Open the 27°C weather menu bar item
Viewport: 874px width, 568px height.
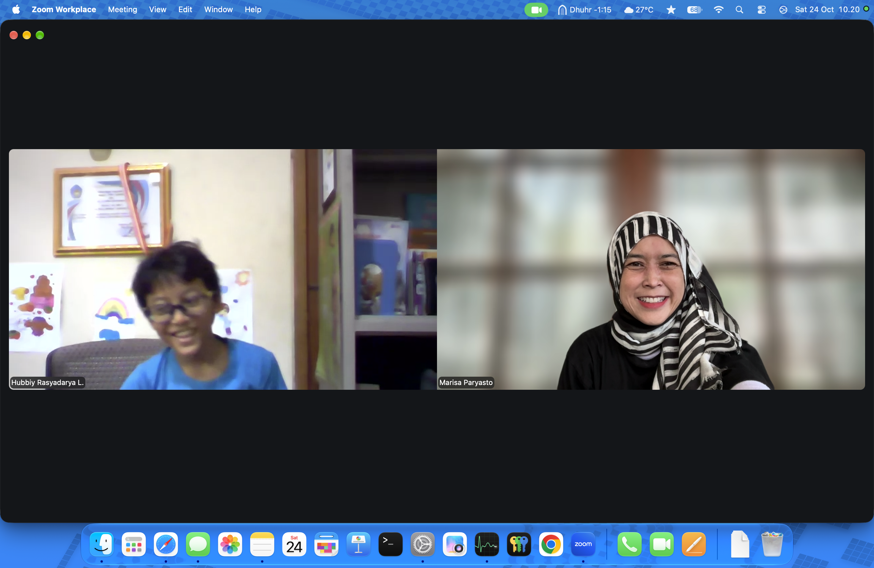tap(639, 10)
